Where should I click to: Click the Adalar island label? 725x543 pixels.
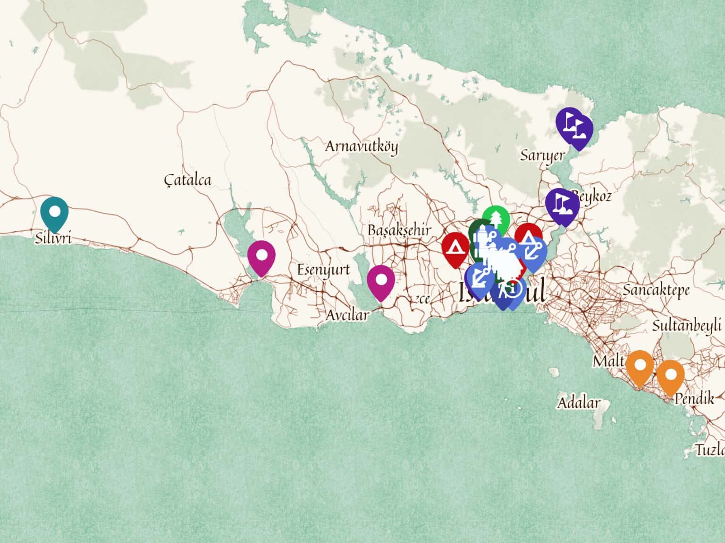point(579,403)
